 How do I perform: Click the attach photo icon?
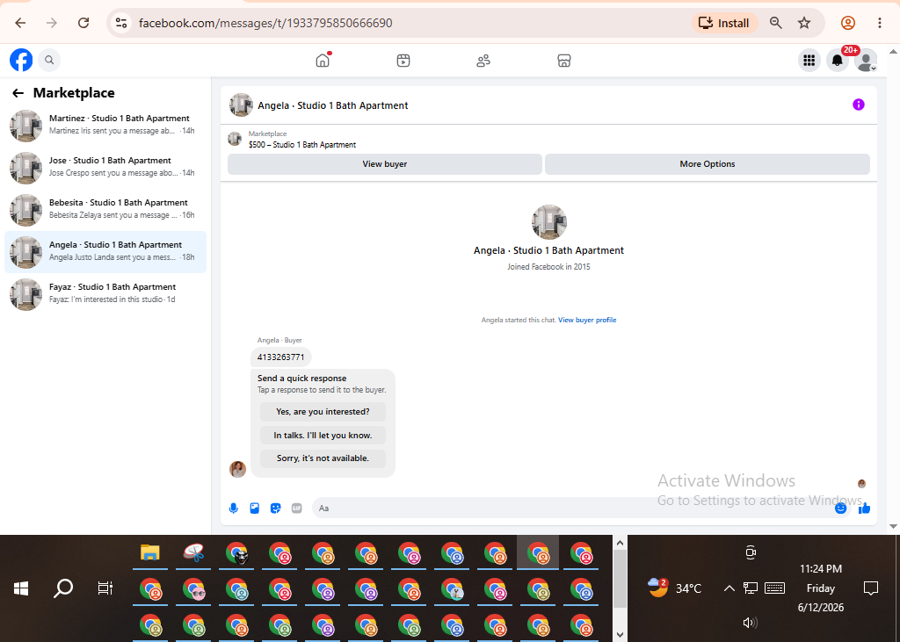pyautogui.click(x=254, y=509)
